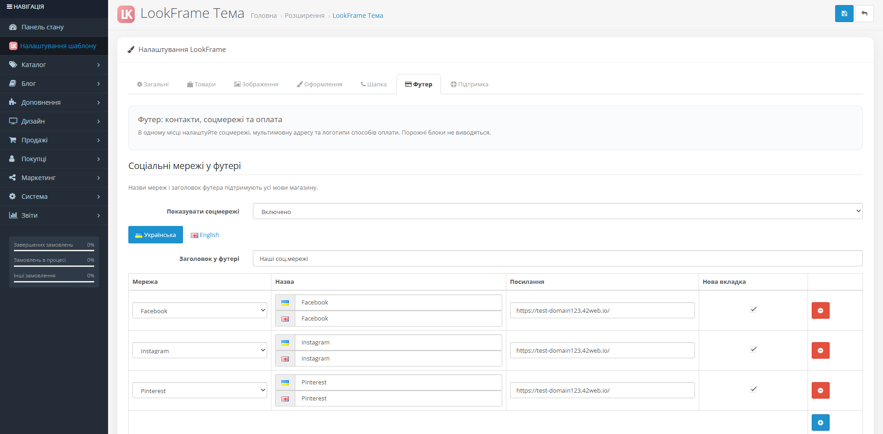Screen dimensions: 883x434
Task: Remove the Facebook row with red minus button
Action: [820, 310]
